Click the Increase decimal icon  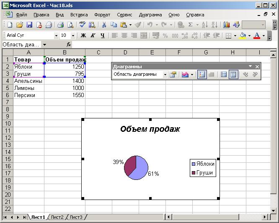[185, 36]
